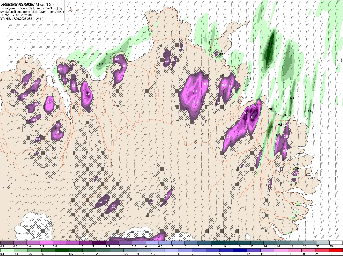Viewport: 343px width, 256px height.
Task: Click the 1.5 snowfall value in central north
Action: tap(195, 91)
